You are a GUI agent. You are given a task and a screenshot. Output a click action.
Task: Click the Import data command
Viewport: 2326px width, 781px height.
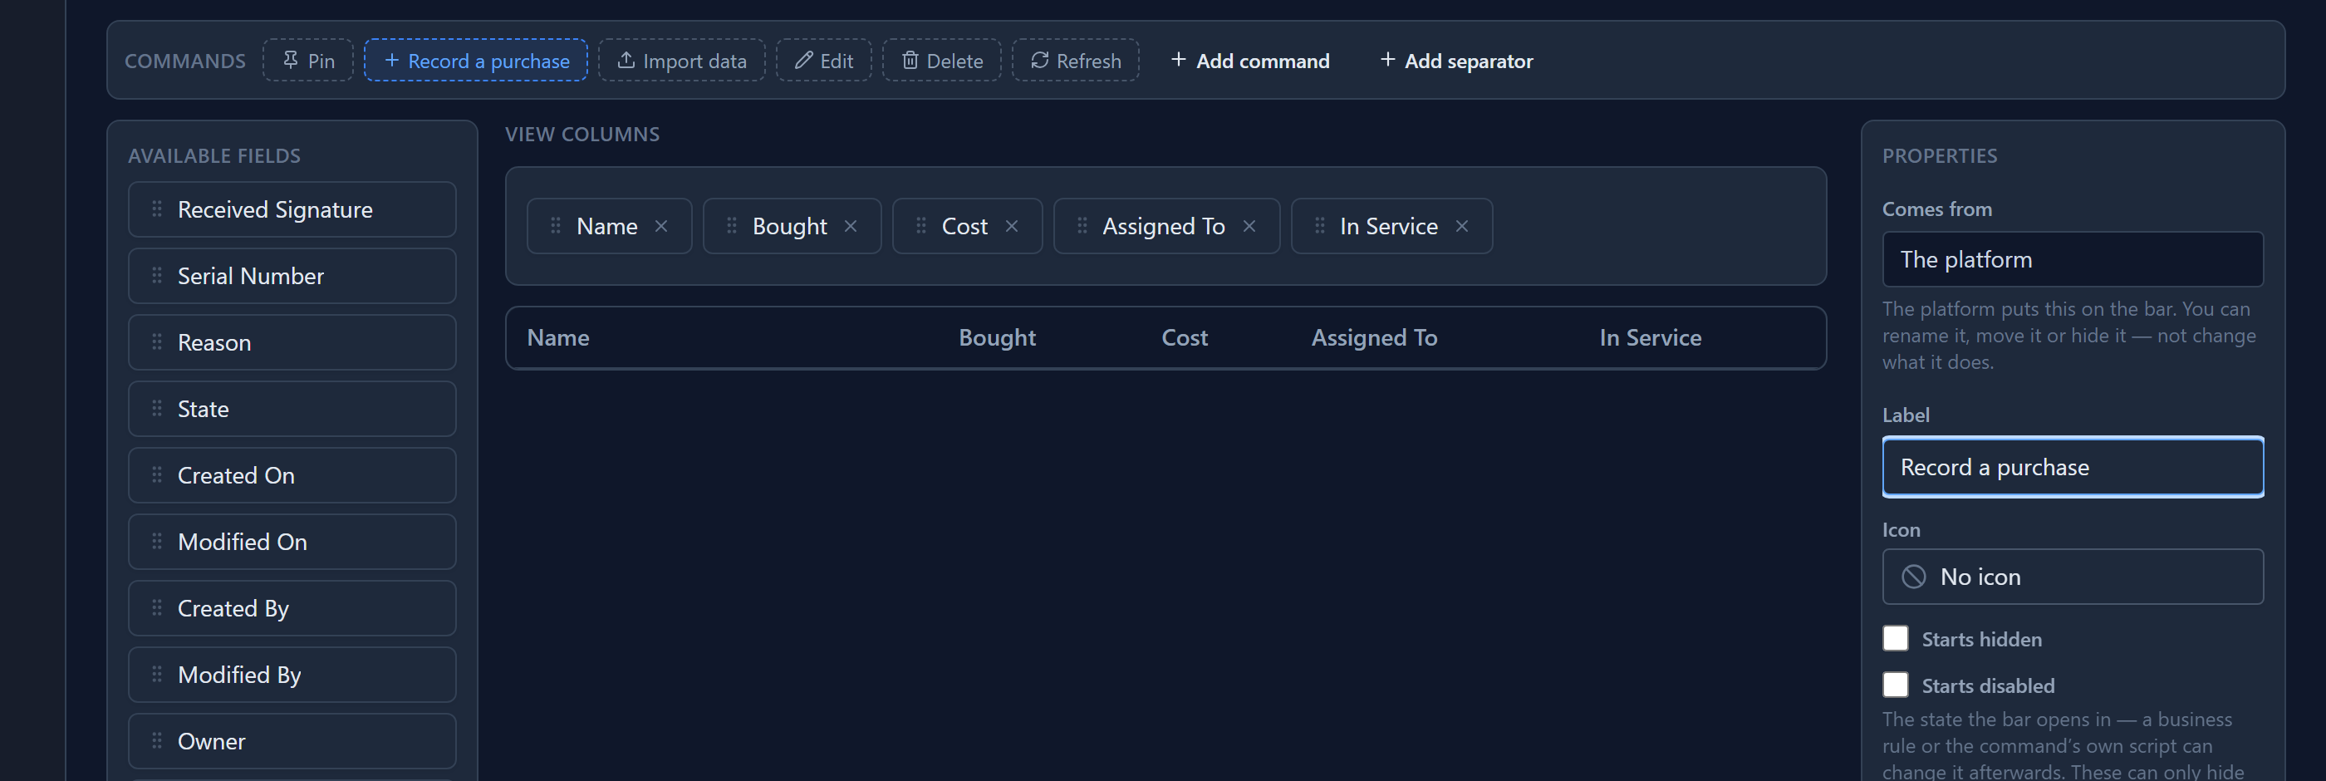click(x=682, y=61)
